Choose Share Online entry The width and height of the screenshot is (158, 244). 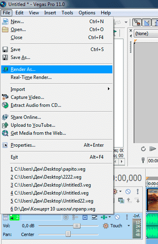click(x=57, y=117)
